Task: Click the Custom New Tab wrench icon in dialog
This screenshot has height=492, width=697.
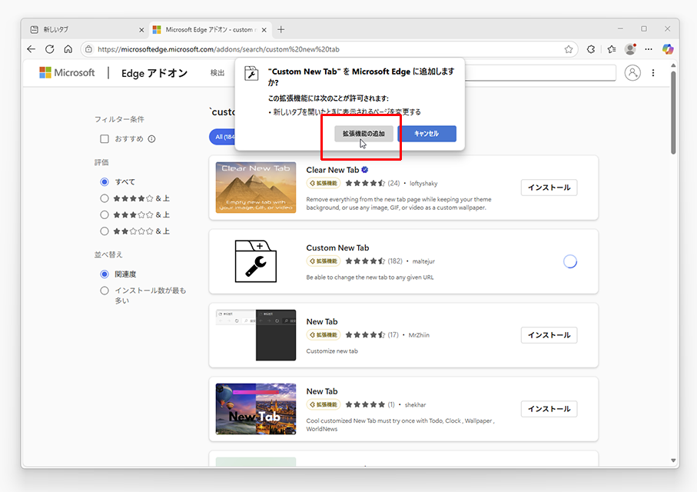Action: (251, 73)
